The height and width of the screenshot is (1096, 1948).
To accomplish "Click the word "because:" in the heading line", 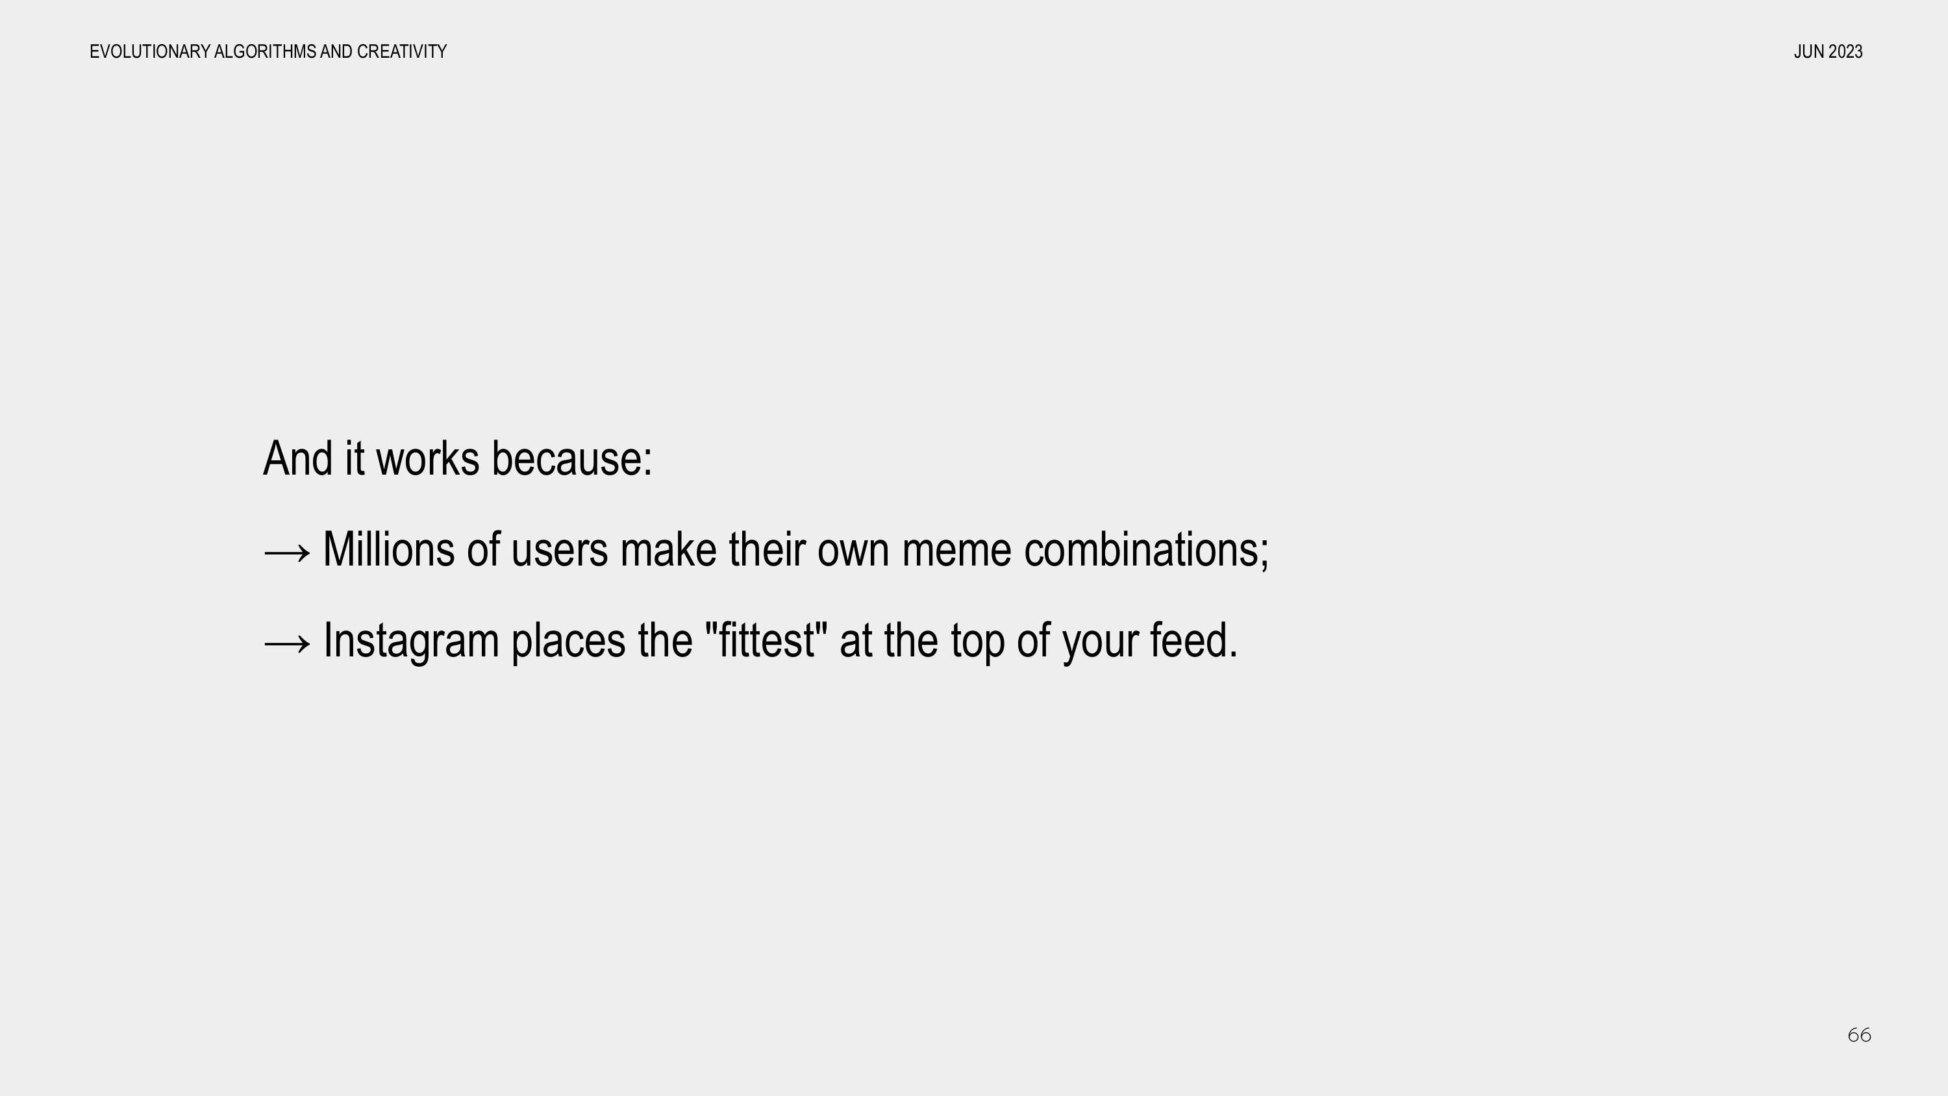I will 571,458.
